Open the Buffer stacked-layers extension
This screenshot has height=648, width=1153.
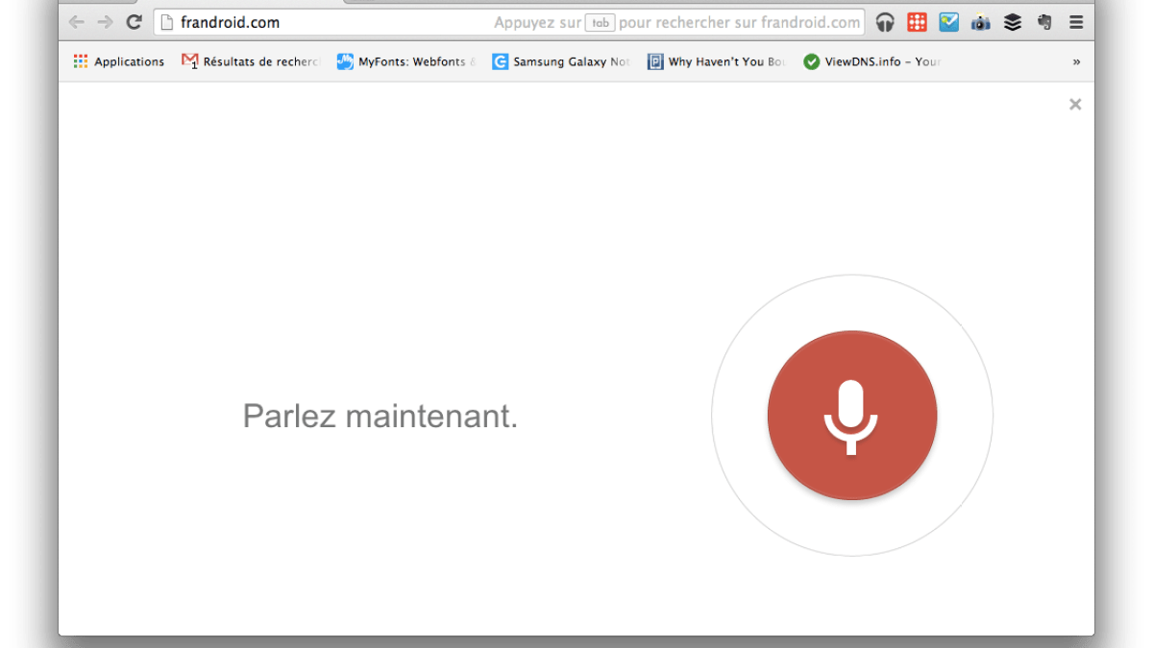(x=1013, y=22)
